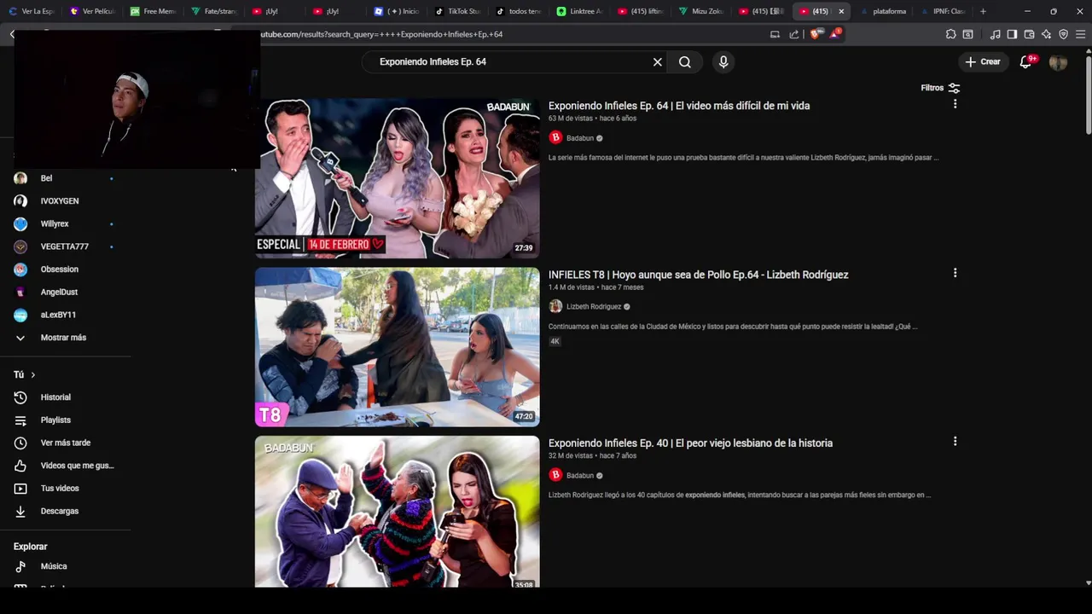1092x614 pixels.
Task: Close the active (415) tab
Action: 841,11
